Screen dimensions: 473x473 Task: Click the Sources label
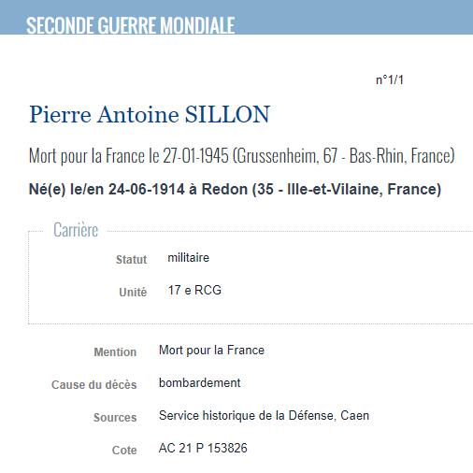pyautogui.click(x=115, y=418)
